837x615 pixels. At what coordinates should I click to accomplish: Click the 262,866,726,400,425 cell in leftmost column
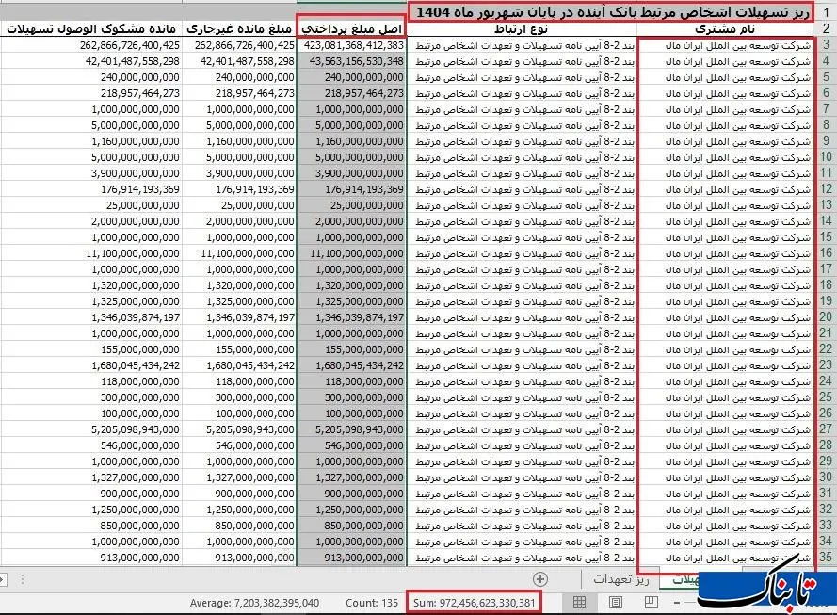pyautogui.click(x=91, y=45)
